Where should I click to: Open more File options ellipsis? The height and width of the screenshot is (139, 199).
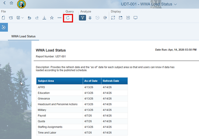tap(59, 18)
